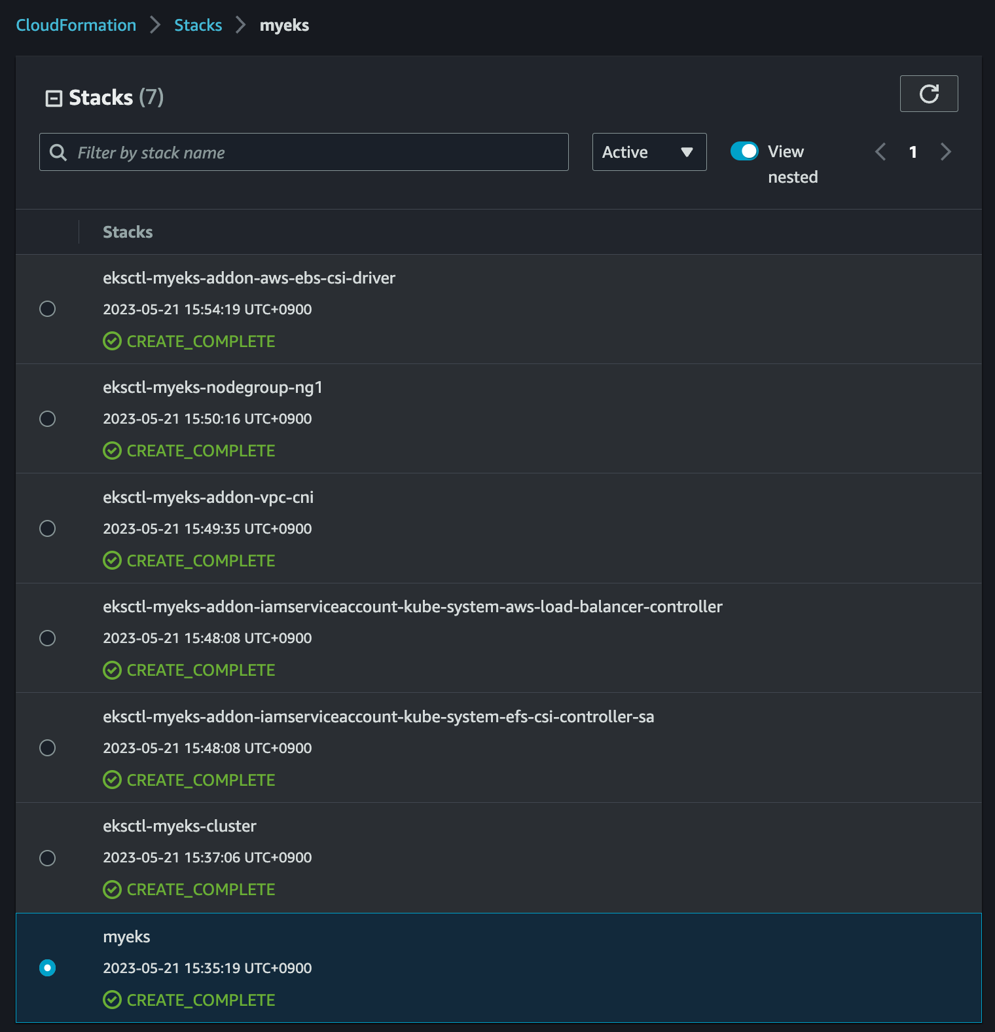Open stack eksctl-myeks-cluster
Image resolution: width=995 pixels, height=1032 pixels.
(179, 826)
